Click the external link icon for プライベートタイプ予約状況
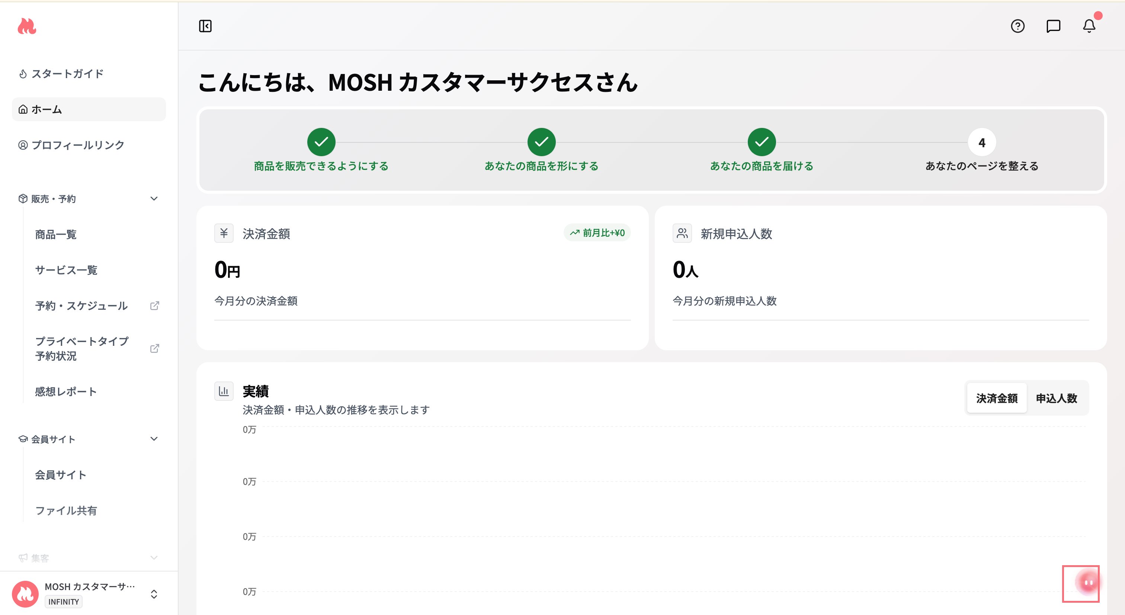This screenshot has width=1125, height=615. (x=155, y=348)
